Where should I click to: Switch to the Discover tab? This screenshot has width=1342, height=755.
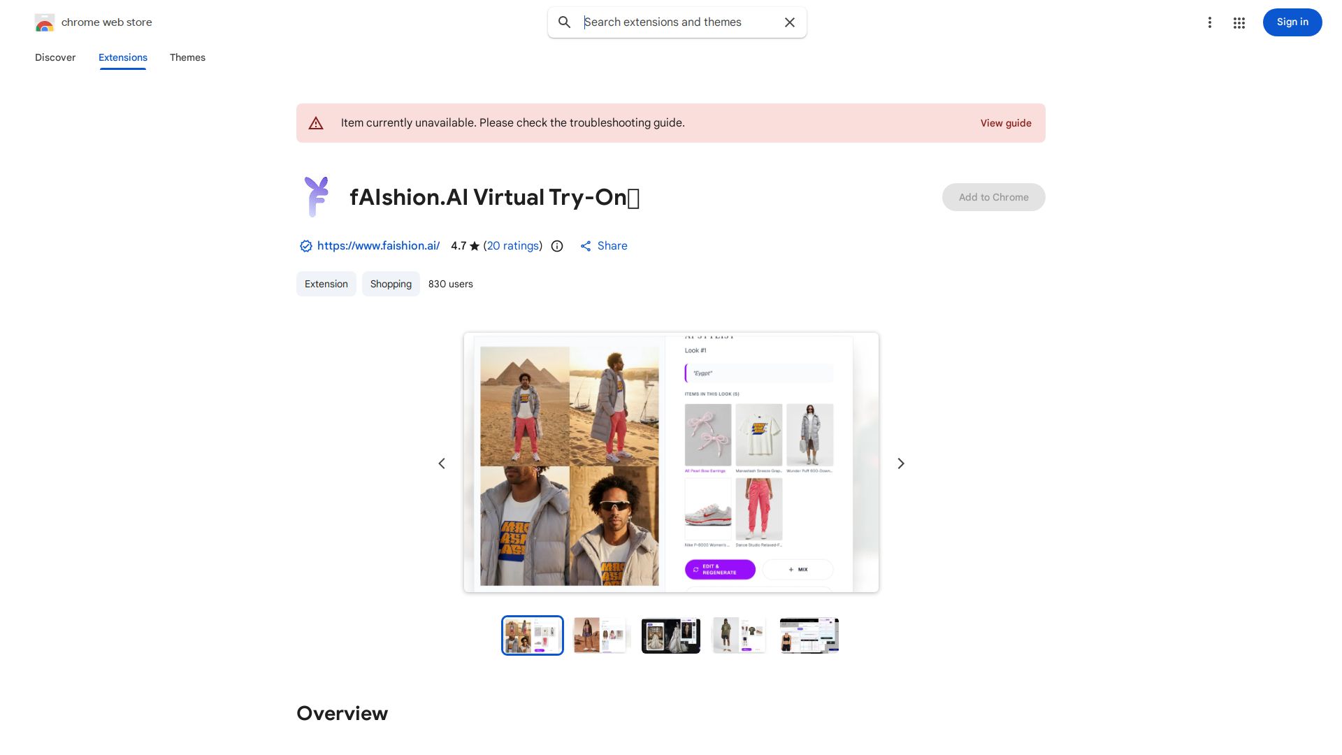point(55,57)
